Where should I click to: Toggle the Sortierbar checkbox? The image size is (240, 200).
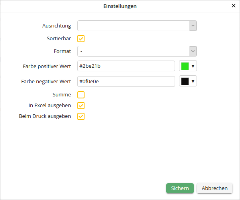point(81,39)
